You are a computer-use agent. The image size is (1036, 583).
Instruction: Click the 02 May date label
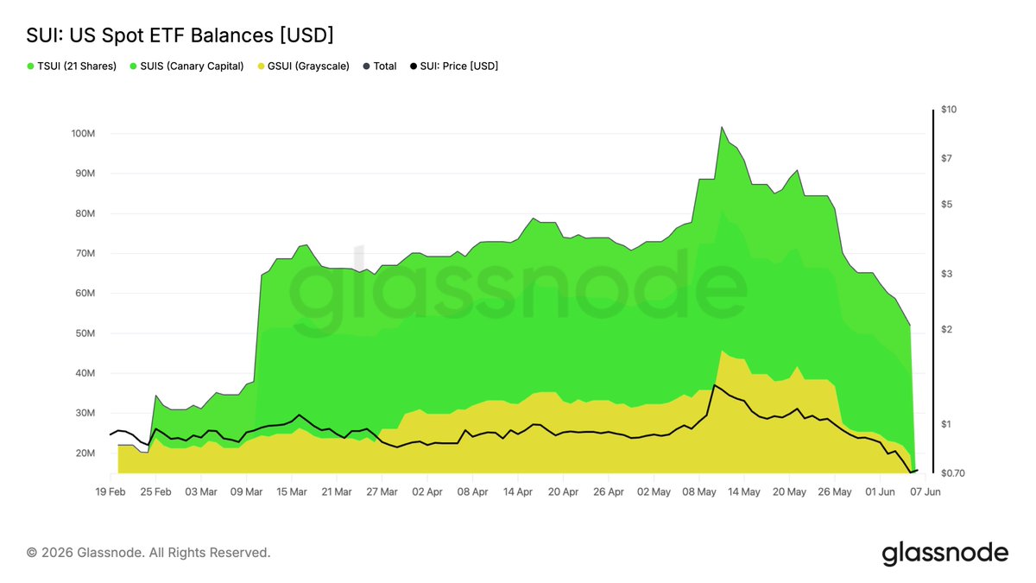tap(654, 491)
